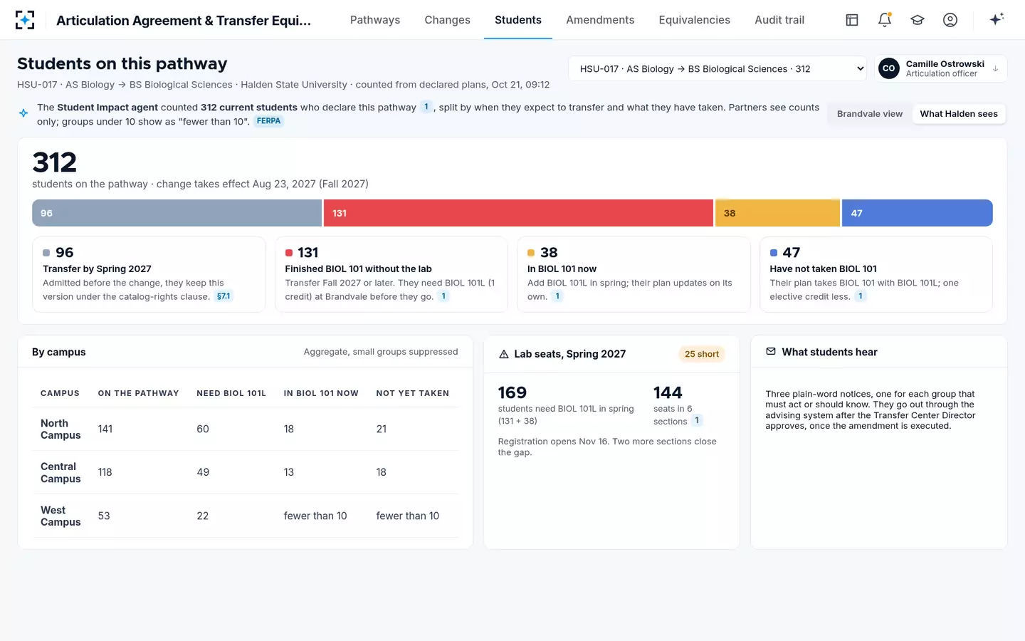The image size is (1025, 641).
Task: Open the Audit trail tab
Action: pyautogui.click(x=779, y=20)
